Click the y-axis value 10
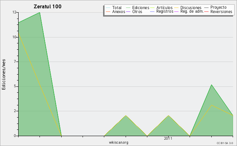237x146 pixels. click(14, 37)
